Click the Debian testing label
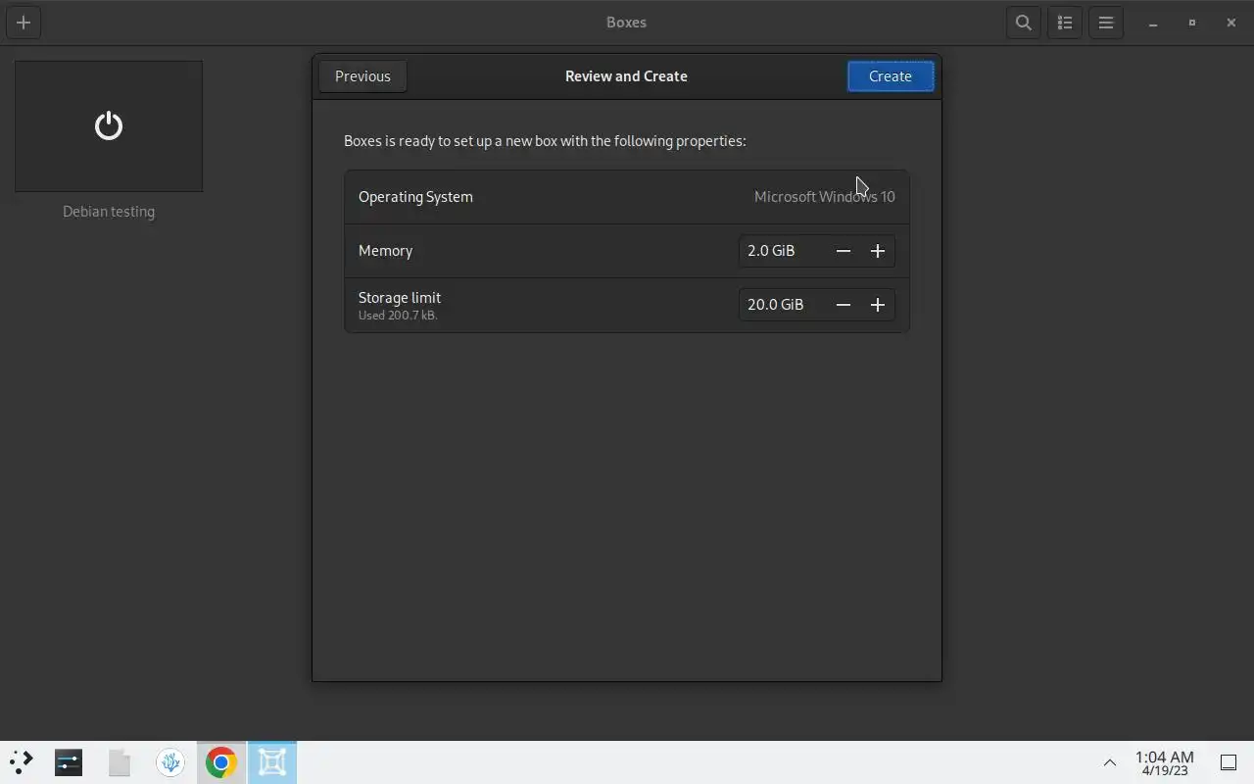1254x784 pixels. click(109, 212)
